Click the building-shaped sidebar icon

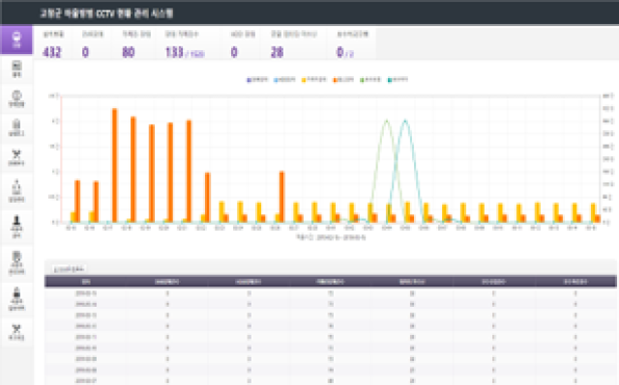click(x=16, y=128)
